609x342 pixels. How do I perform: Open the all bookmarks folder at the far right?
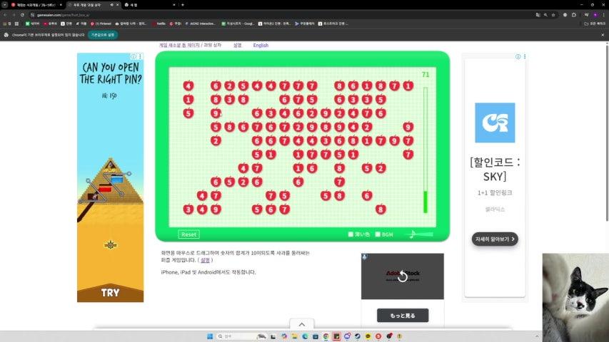click(x=595, y=24)
